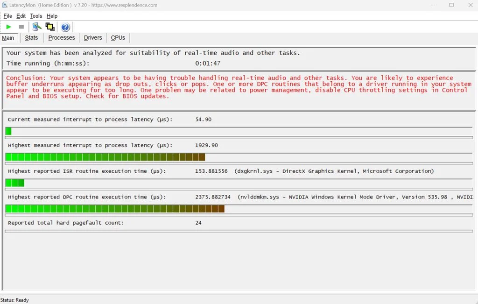Viewport: 478px width, 304px height.
Task: Open the Tools menu
Action: pos(36,16)
